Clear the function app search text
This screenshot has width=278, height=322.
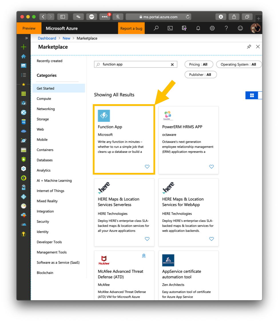coord(172,64)
